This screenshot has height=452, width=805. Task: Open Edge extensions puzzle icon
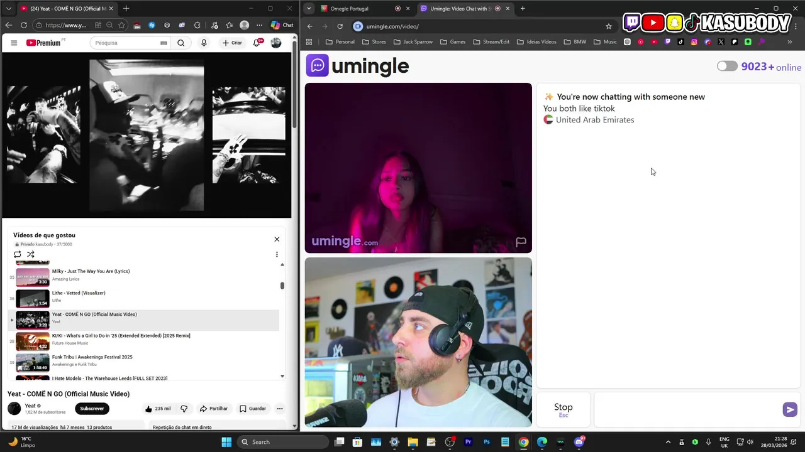pos(197,25)
